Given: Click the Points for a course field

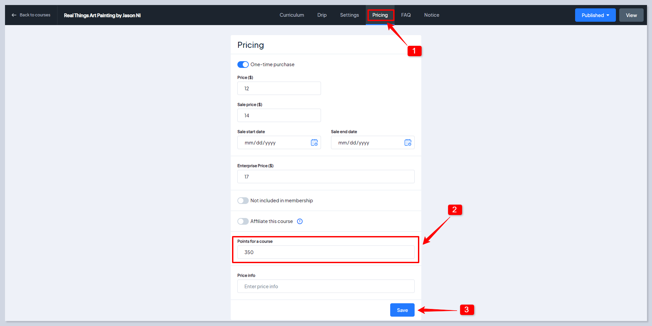Looking at the screenshot, I should [326, 252].
